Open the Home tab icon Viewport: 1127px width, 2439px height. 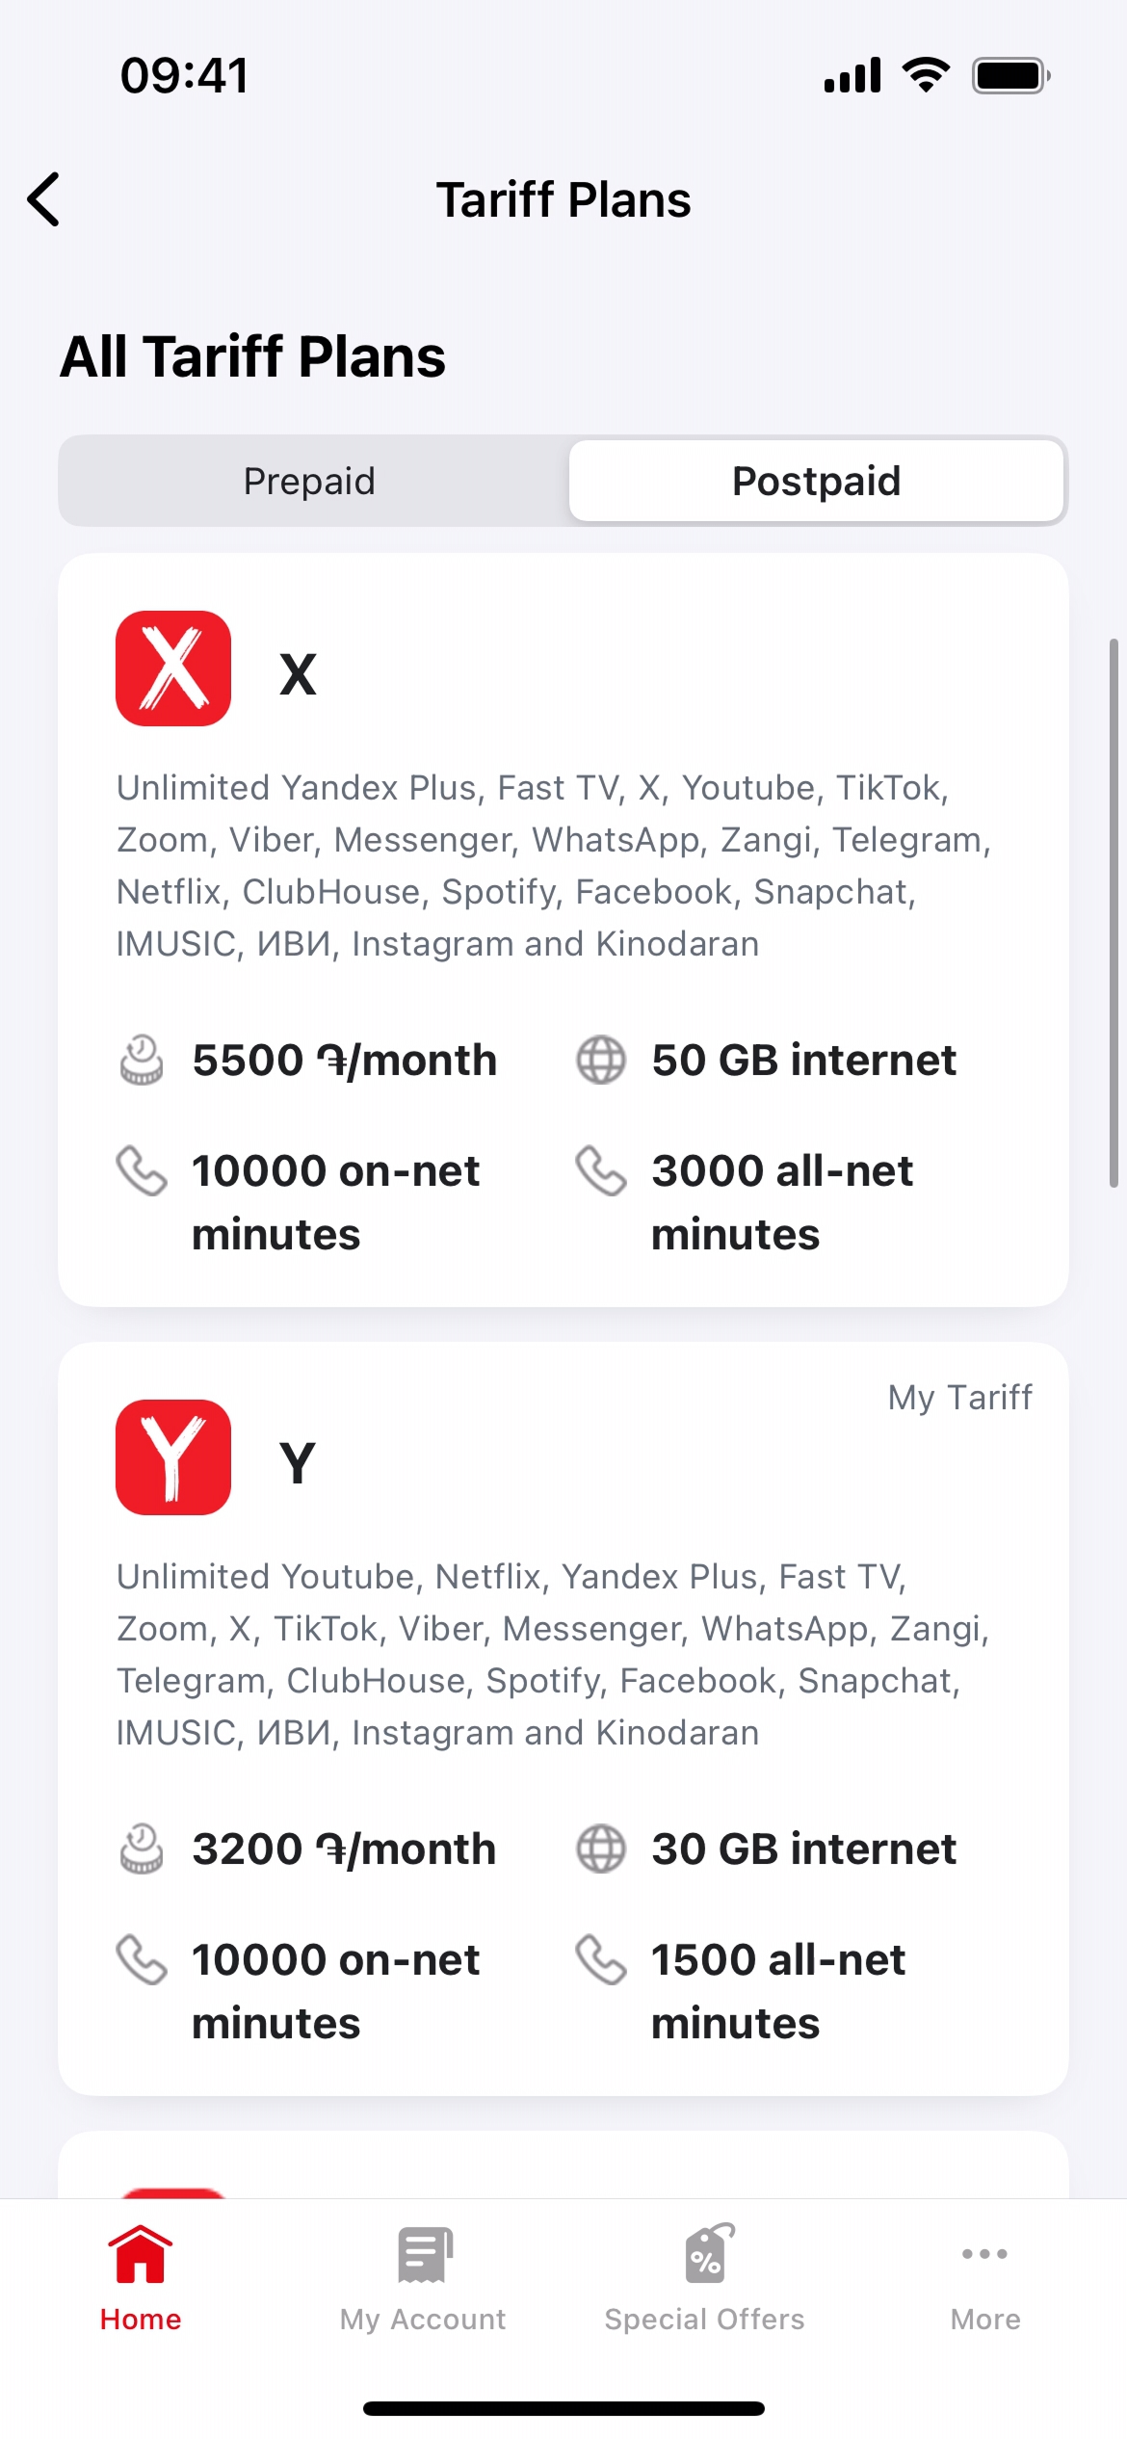point(141,2256)
